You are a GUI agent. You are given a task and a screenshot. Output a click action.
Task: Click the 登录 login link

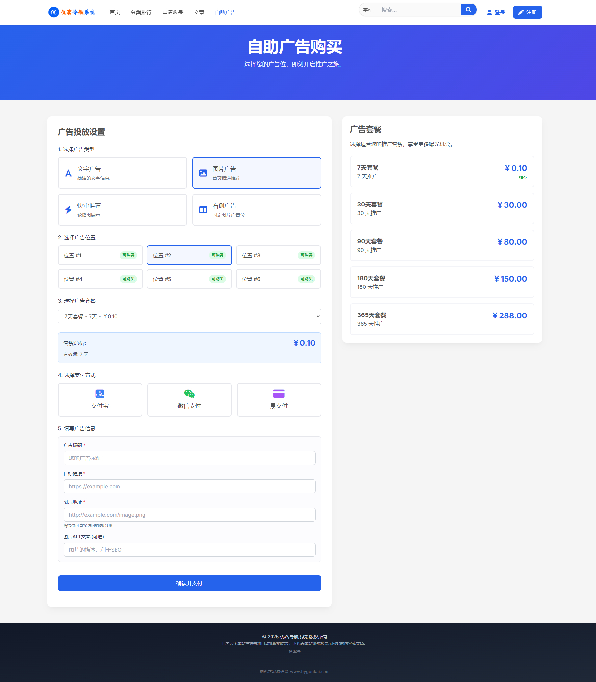tap(496, 12)
